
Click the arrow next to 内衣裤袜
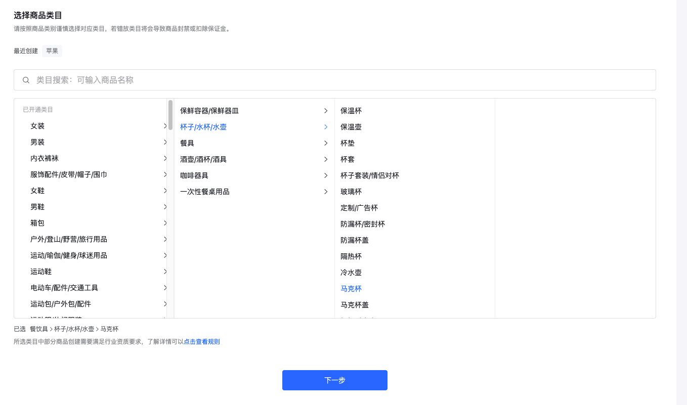(165, 158)
